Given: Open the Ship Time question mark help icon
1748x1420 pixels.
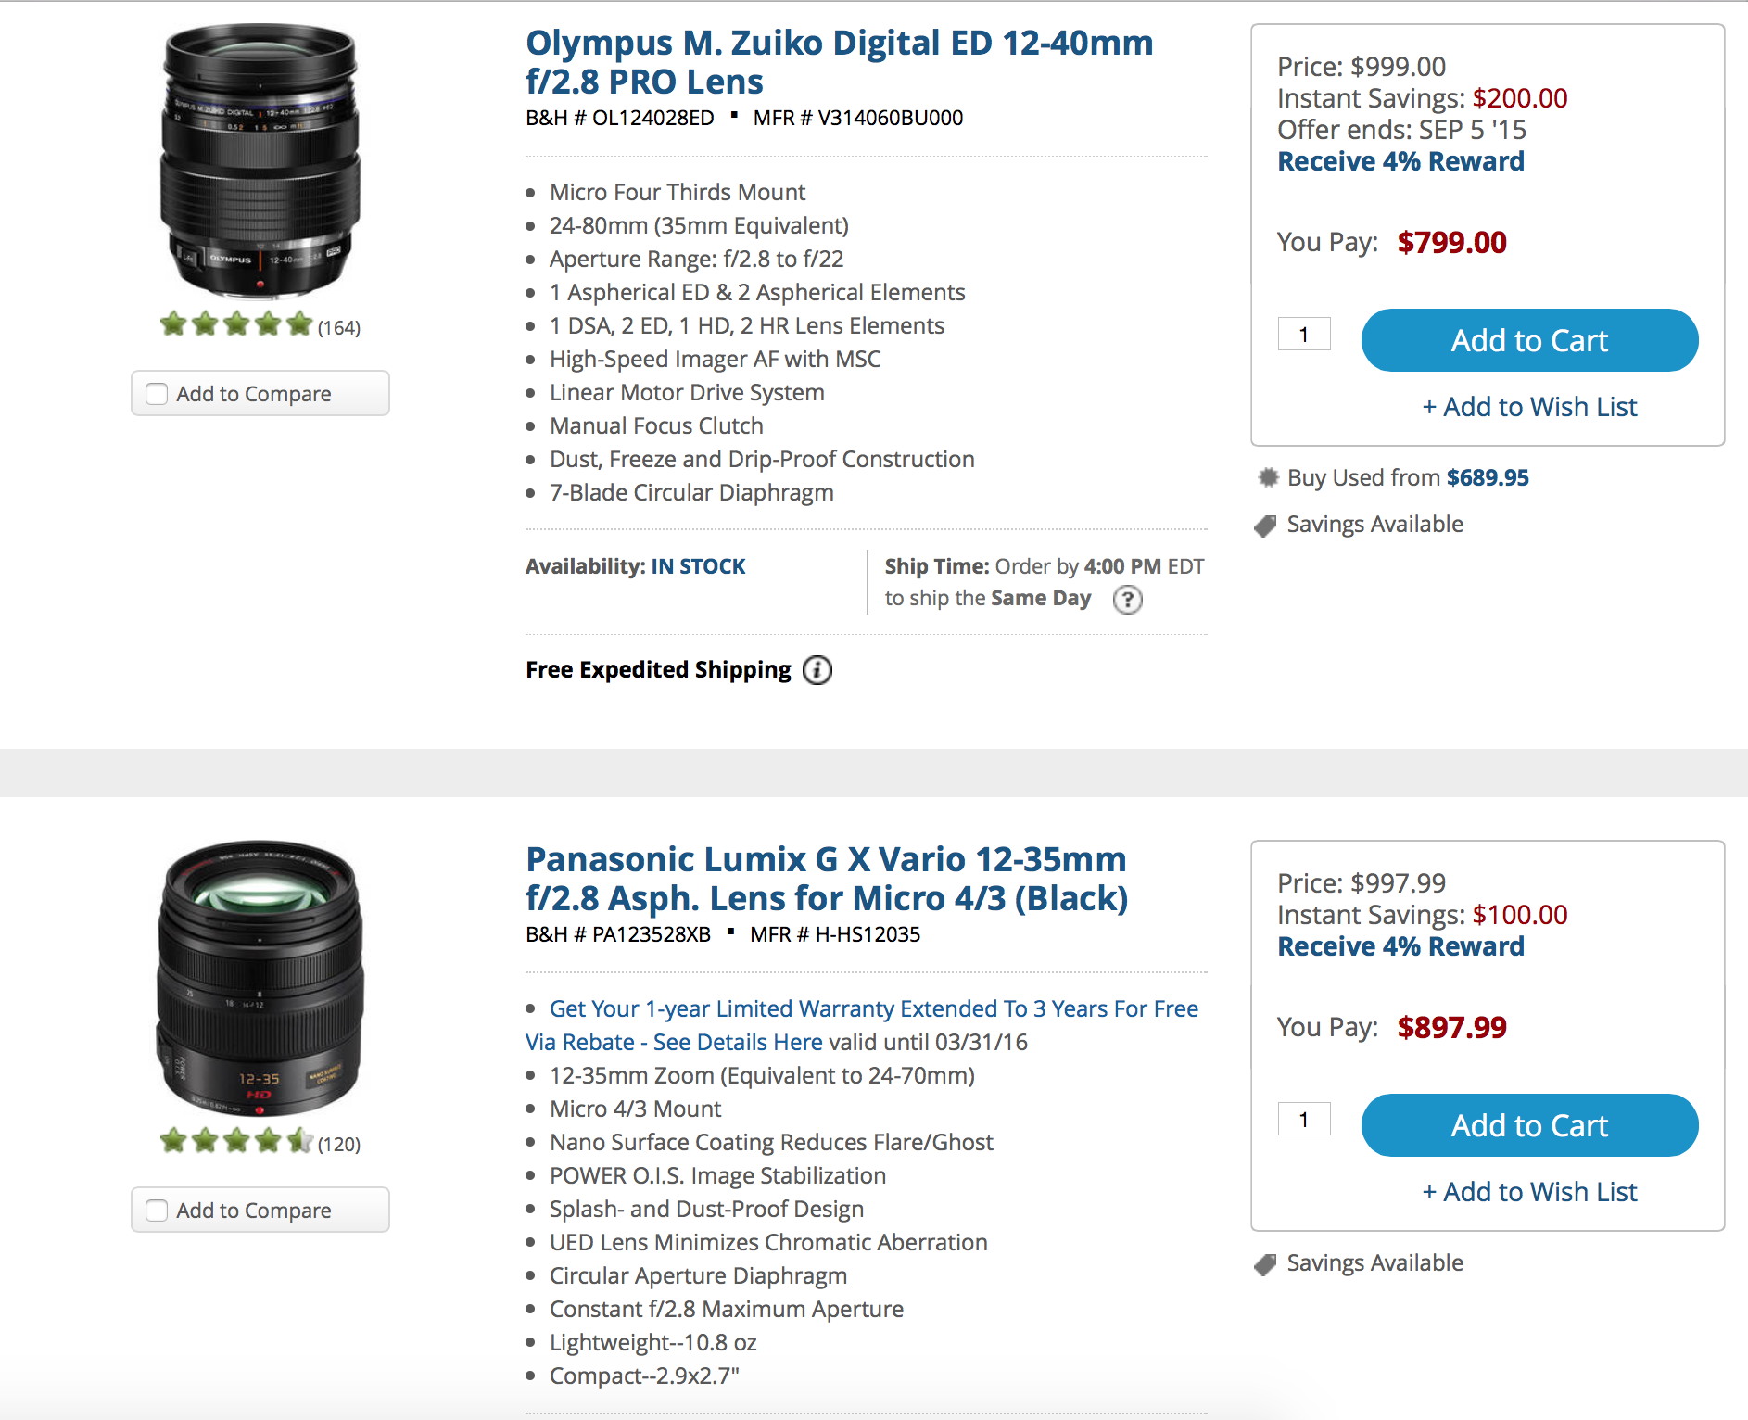Looking at the screenshot, I should tap(1127, 600).
